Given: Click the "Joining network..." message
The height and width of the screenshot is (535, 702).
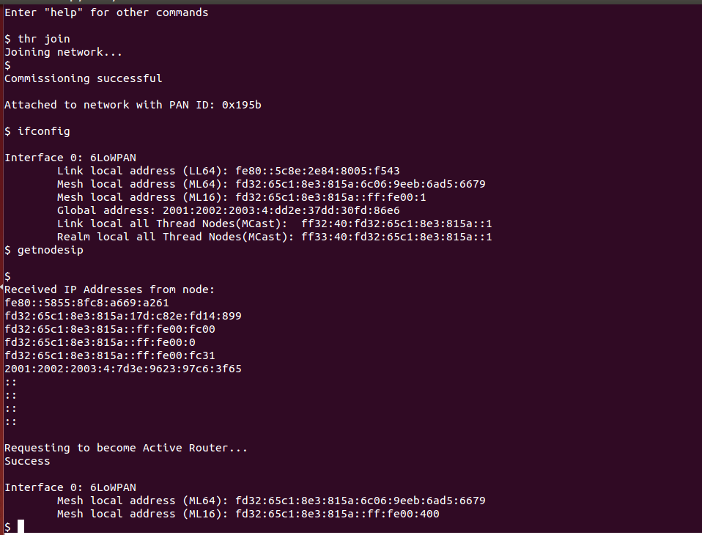Looking at the screenshot, I should [x=63, y=52].
